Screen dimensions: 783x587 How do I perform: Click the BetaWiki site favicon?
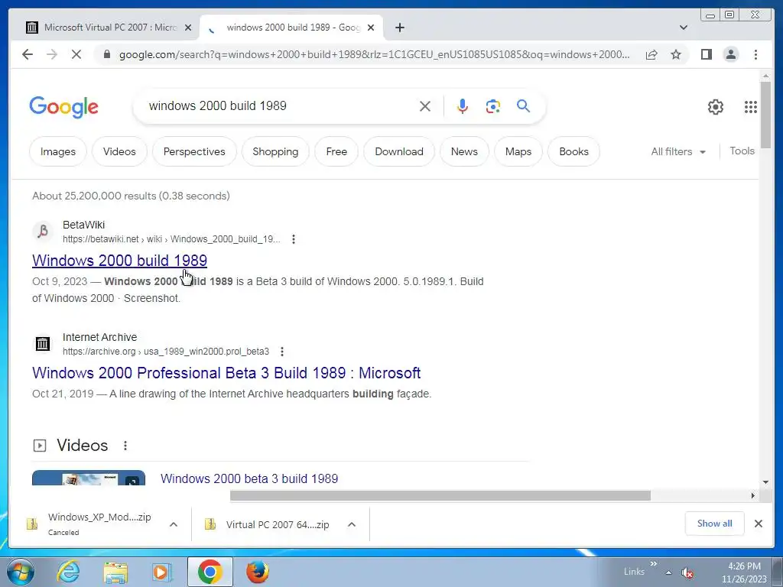(x=43, y=232)
